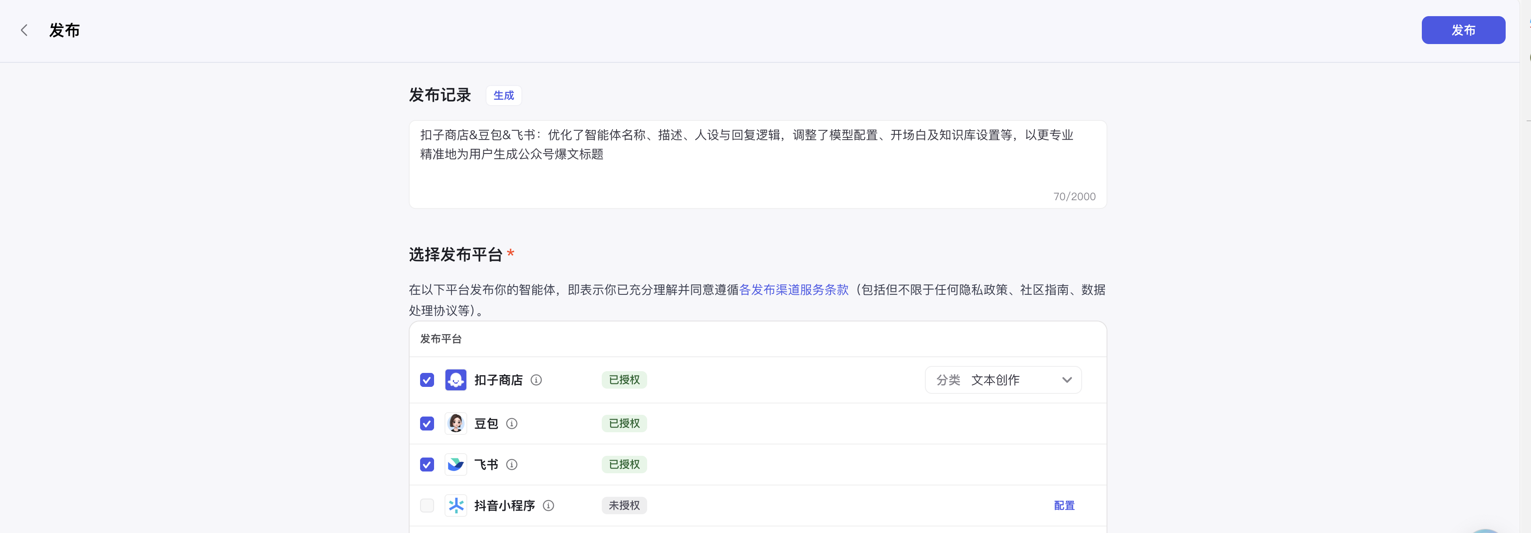The width and height of the screenshot is (1531, 533).
Task: Click the 选择发布平台 heading
Action: (x=455, y=255)
